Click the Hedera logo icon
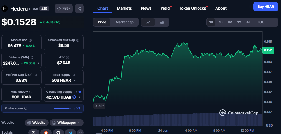Screen dimensions: 281x134 tap(5, 9)
